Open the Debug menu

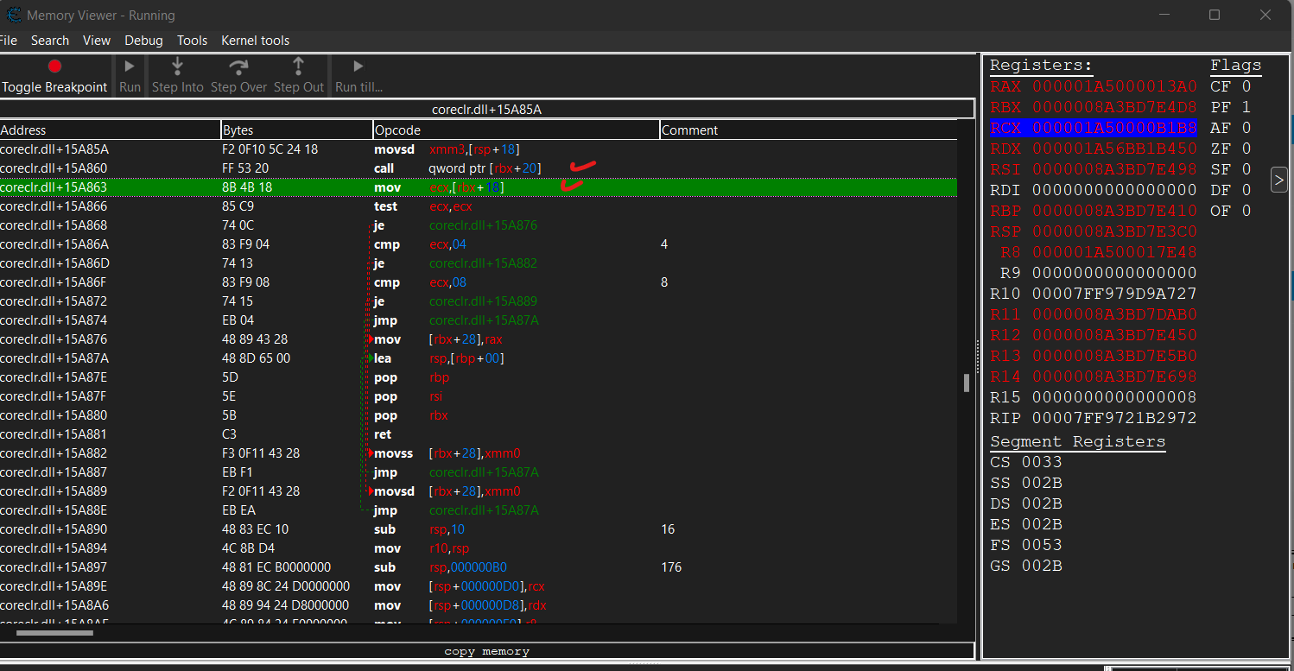point(143,41)
